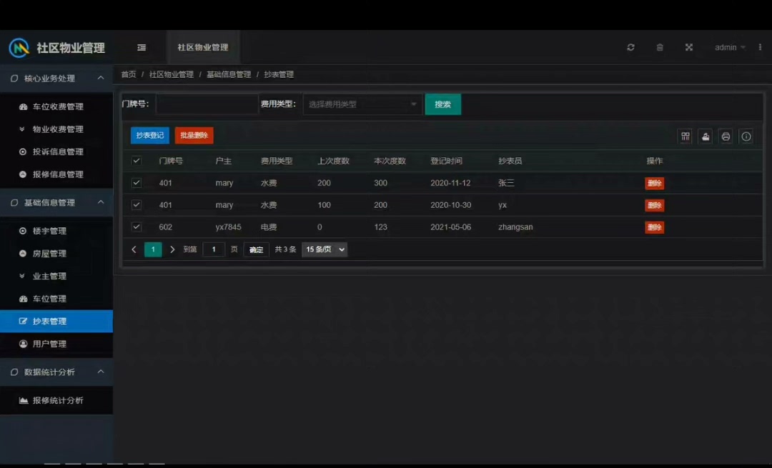Open 业主管理 in sidebar
The width and height of the screenshot is (772, 468).
coord(56,276)
